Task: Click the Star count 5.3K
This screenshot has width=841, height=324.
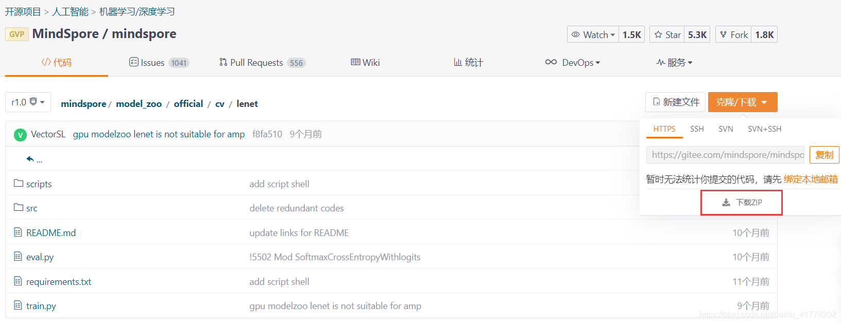Action: [x=697, y=34]
